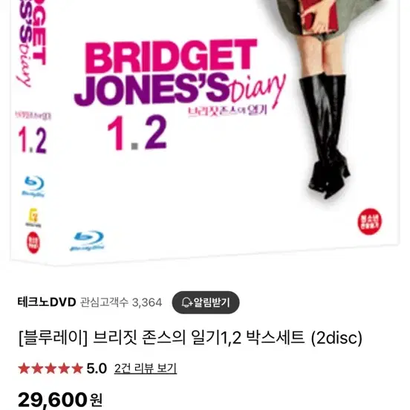
Task: Click the 1.2 number on the box spine
Action: pyautogui.click(x=32, y=140)
